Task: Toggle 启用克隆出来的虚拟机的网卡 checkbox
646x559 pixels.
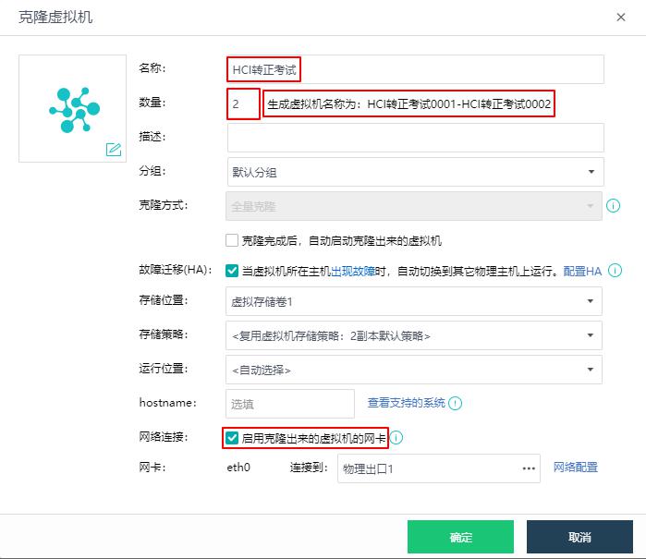Action: [x=232, y=437]
